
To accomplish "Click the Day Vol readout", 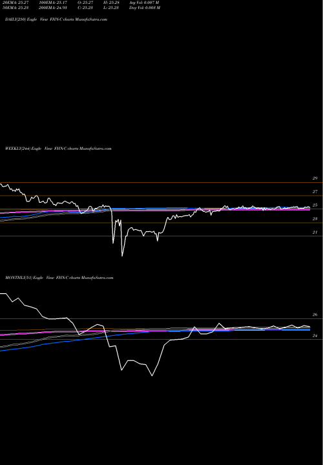I will [x=145, y=8].
